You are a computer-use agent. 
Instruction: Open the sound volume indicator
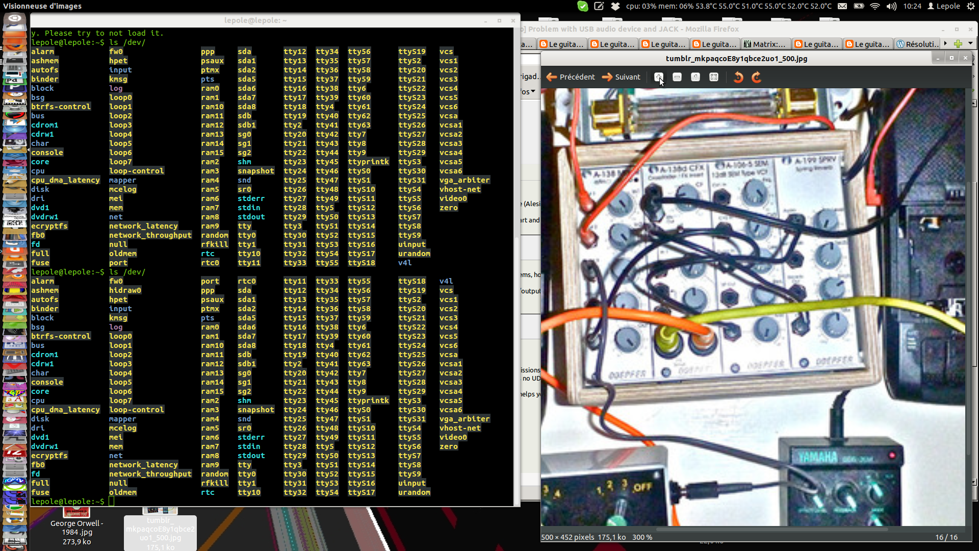coord(891,6)
